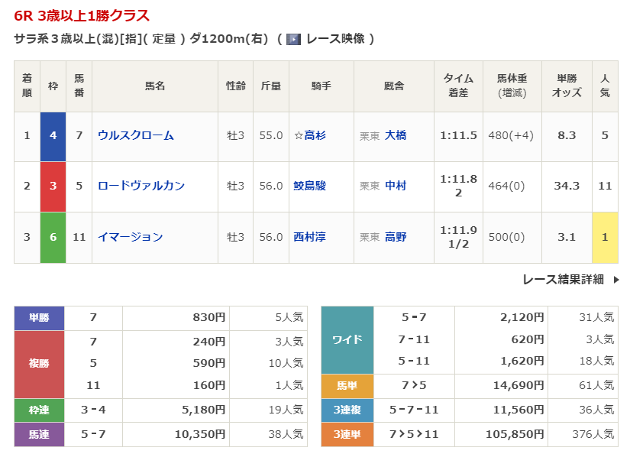The image size is (630, 454).
Task: Open horse ウルスクローム profile link
Action: tap(136, 135)
